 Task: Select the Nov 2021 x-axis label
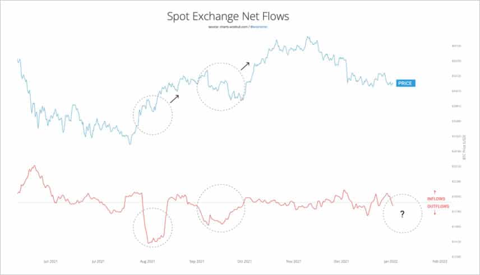click(294, 261)
